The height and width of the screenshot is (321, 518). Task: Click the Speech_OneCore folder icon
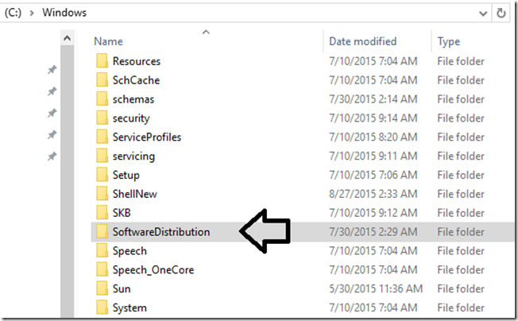point(101,270)
